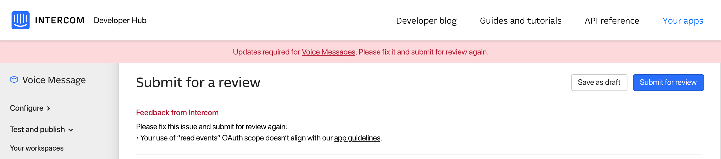Collapse the Test and publish chevron
This screenshot has height=159, width=721.
[71, 130]
